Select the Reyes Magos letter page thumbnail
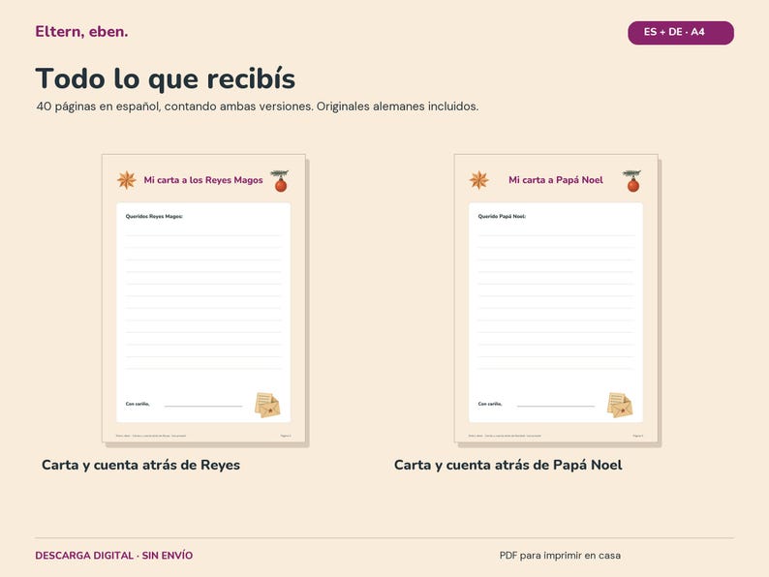This screenshot has width=769, height=577. pos(203,298)
